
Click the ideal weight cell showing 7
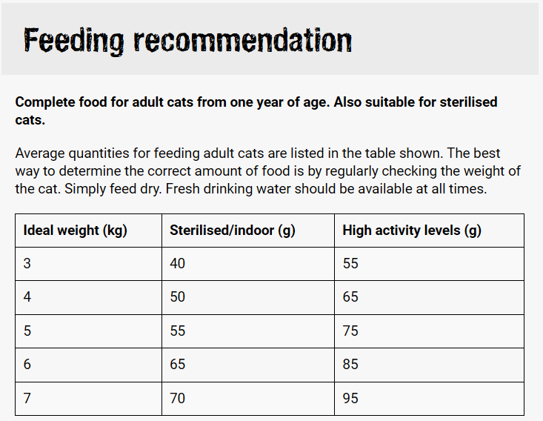(27, 399)
